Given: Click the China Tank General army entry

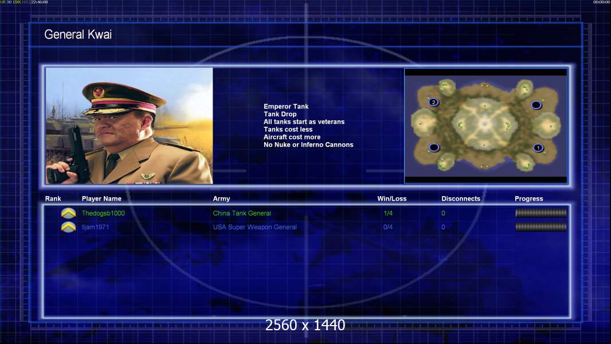Looking at the screenshot, I should coord(242,213).
